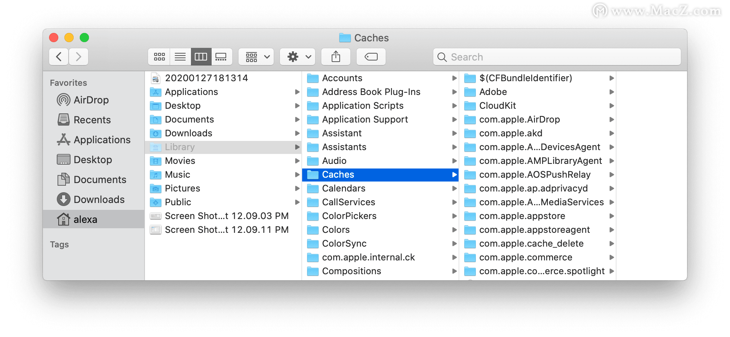Image resolution: width=730 pixels, height=337 pixels.
Task: Click the Edit Tags toolbar icon
Action: (x=371, y=57)
